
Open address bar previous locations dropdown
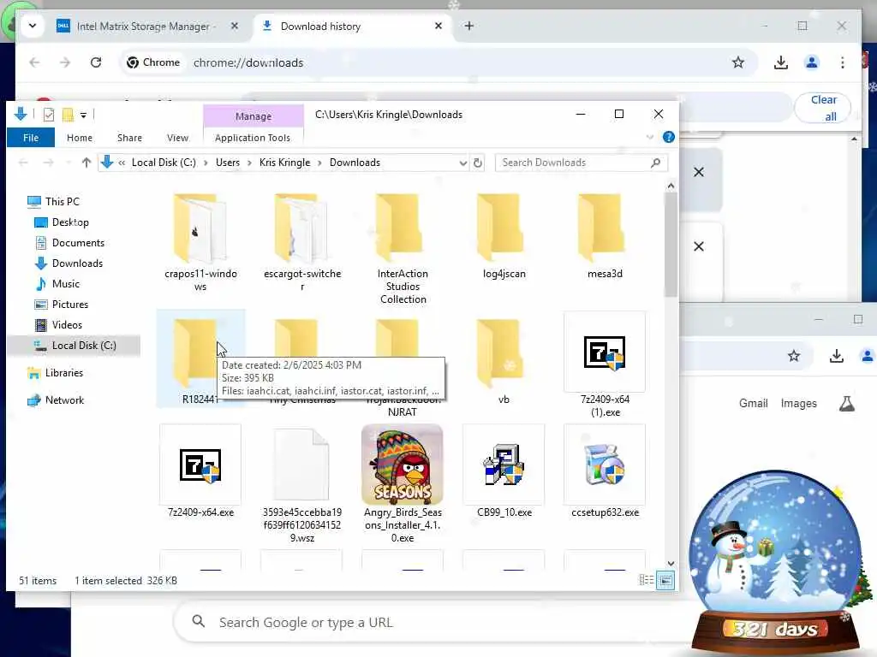462,163
